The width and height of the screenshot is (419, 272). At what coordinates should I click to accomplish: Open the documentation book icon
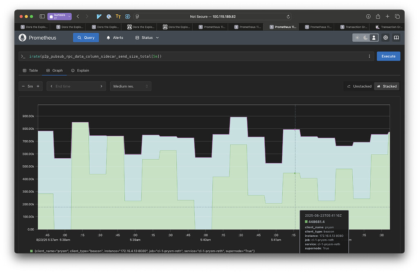point(396,38)
